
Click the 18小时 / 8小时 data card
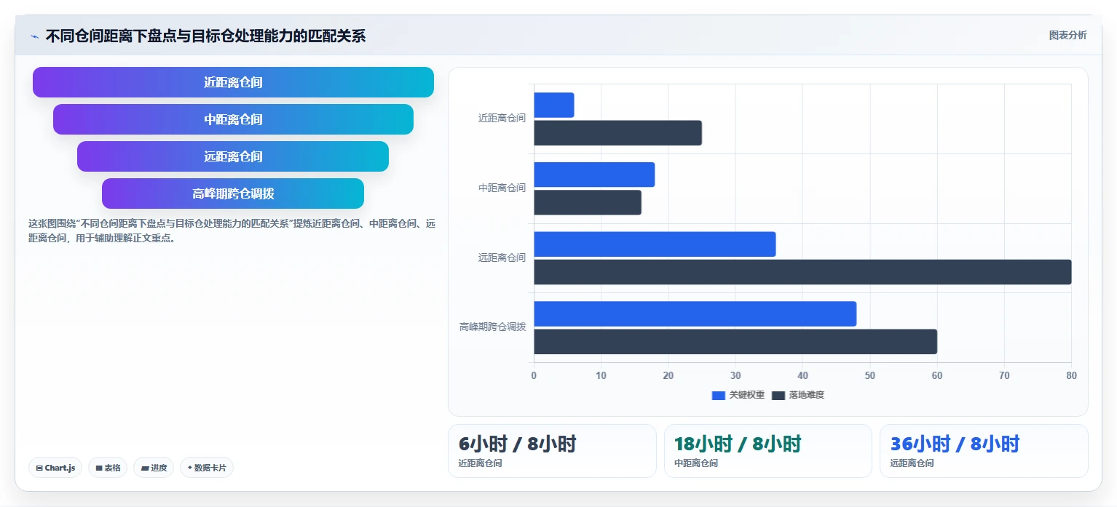pos(768,451)
